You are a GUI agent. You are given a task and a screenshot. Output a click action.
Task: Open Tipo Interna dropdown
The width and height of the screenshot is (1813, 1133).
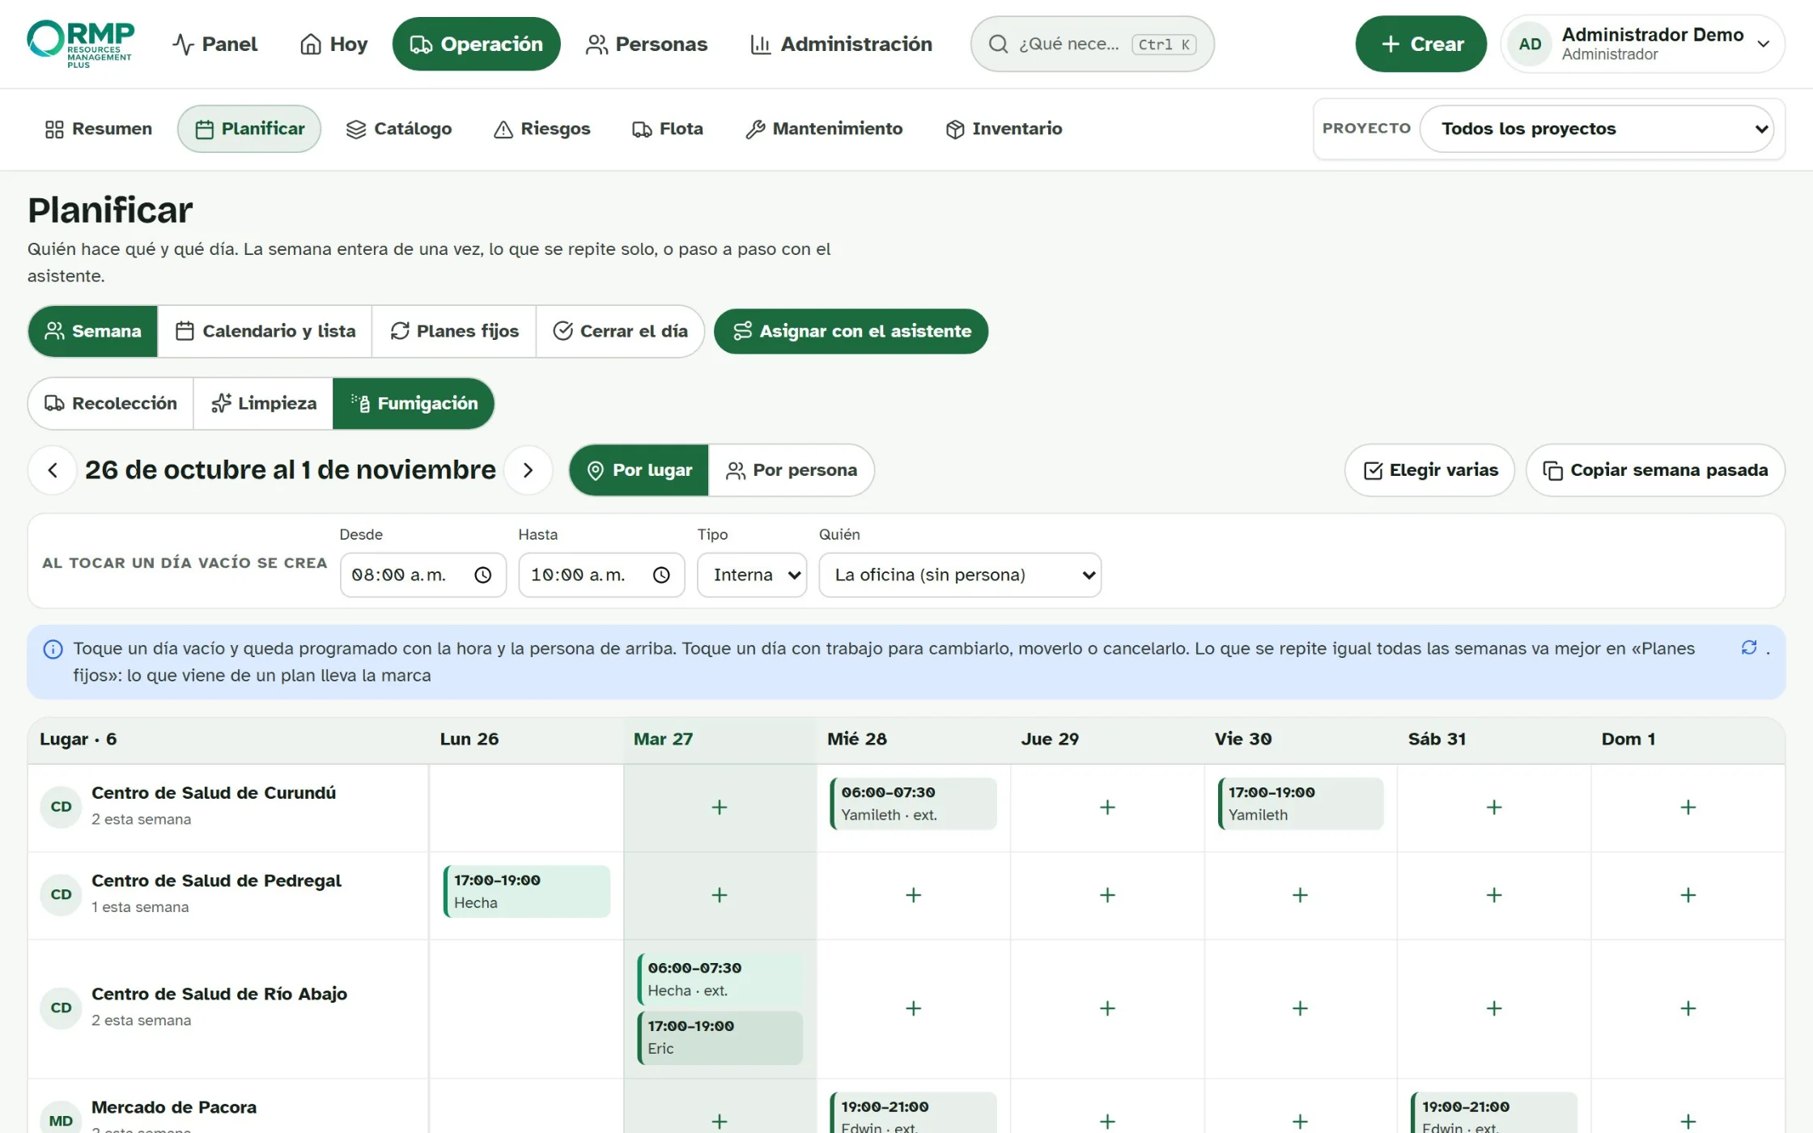point(752,575)
